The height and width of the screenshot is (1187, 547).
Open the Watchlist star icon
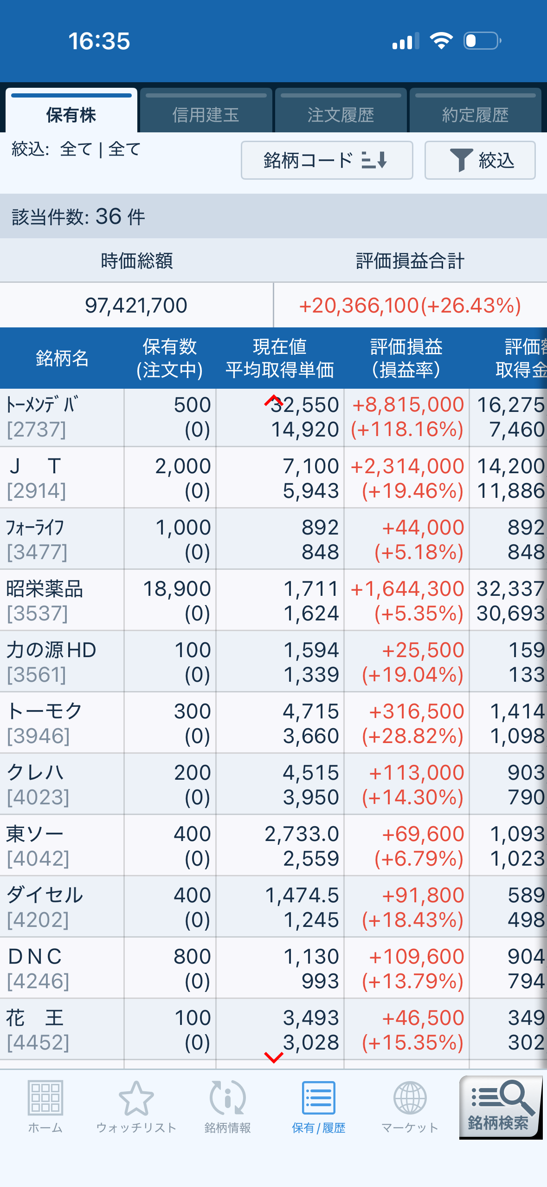click(136, 1098)
